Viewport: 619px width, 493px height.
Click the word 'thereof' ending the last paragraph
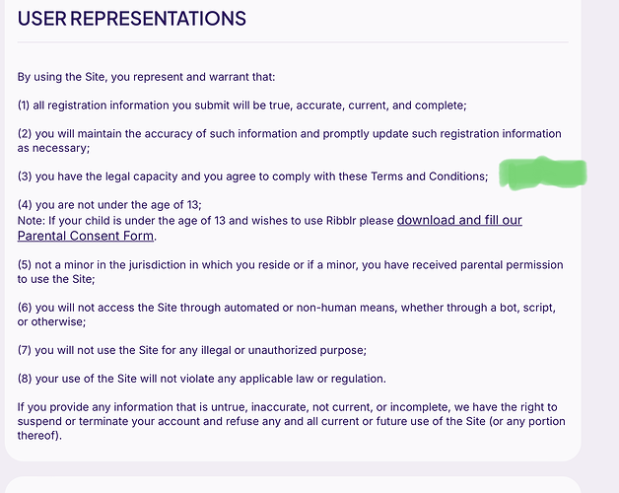(x=37, y=436)
